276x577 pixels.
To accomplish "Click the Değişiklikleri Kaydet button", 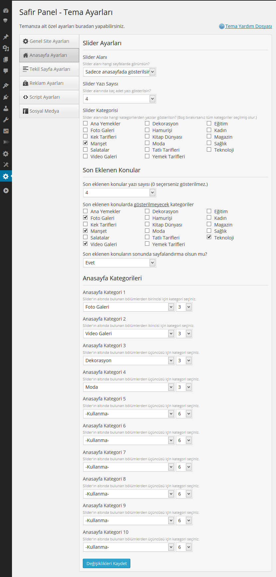I will (x=106, y=563).
